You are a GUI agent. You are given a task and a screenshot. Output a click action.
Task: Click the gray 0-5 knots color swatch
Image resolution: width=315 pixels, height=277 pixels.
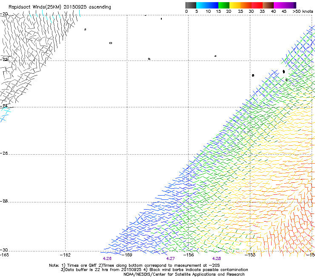click(x=191, y=5)
